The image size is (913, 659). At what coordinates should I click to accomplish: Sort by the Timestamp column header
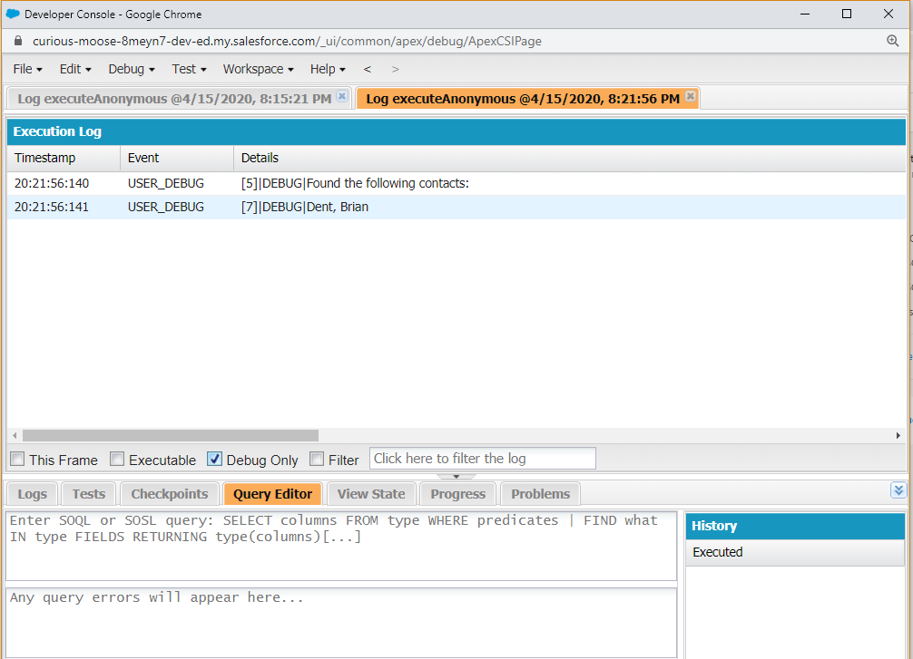click(64, 159)
